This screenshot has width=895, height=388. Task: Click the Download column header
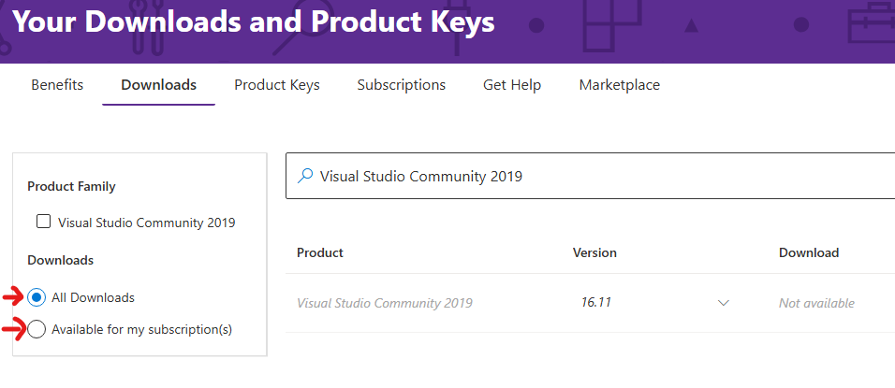[809, 252]
